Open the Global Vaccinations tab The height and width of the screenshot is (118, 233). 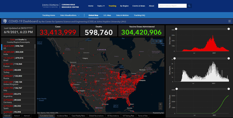96,116
